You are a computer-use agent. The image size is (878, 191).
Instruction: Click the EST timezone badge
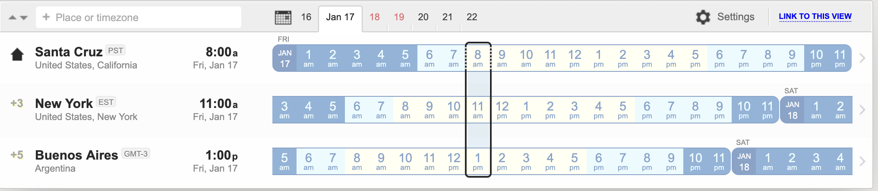[106, 102]
